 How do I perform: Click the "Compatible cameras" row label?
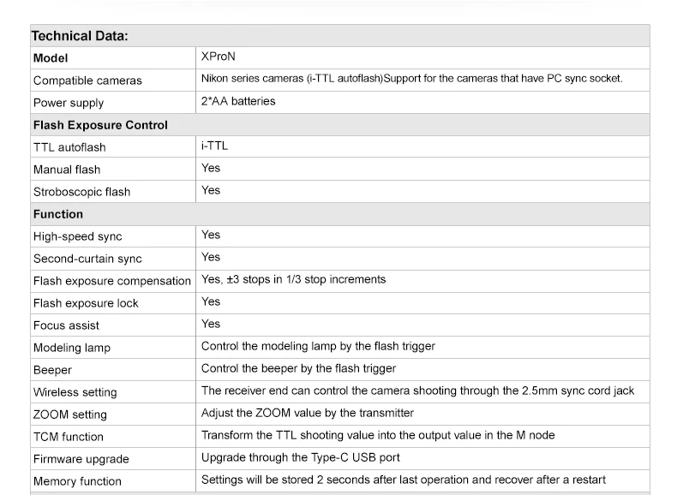pyautogui.click(x=87, y=81)
